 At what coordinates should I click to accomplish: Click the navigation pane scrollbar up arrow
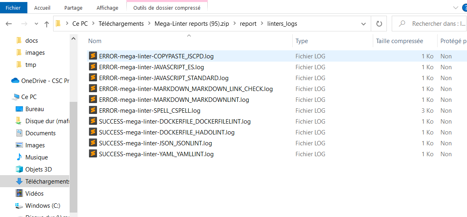pos(73,39)
